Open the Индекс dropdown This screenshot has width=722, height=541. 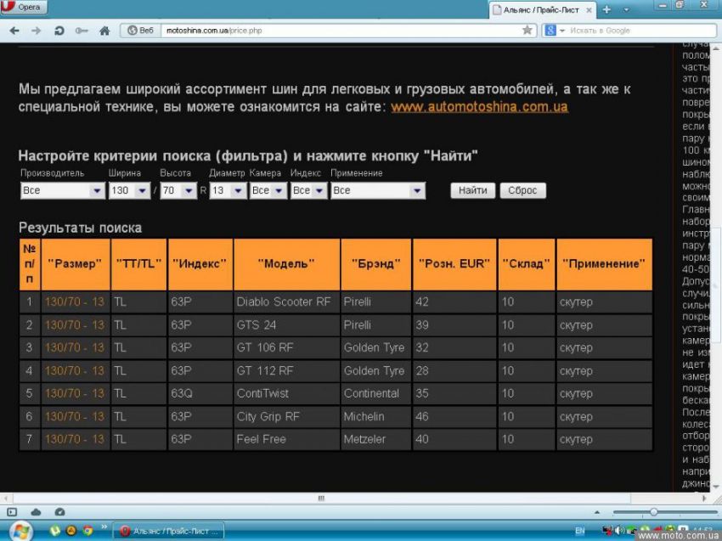308,190
